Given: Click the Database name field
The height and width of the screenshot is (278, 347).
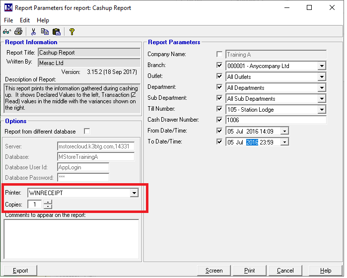Looking at the screenshot, I should pyautogui.click(x=96, y=157).
